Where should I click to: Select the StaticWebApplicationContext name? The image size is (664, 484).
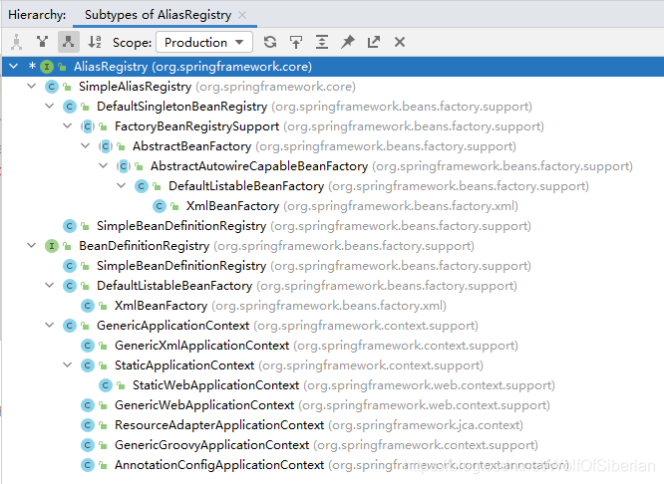click(216, 384)
